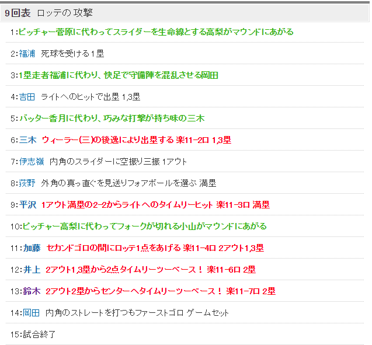Select the text 死球を受ける 1塁

pyautogui.click(x=72, y=54)
